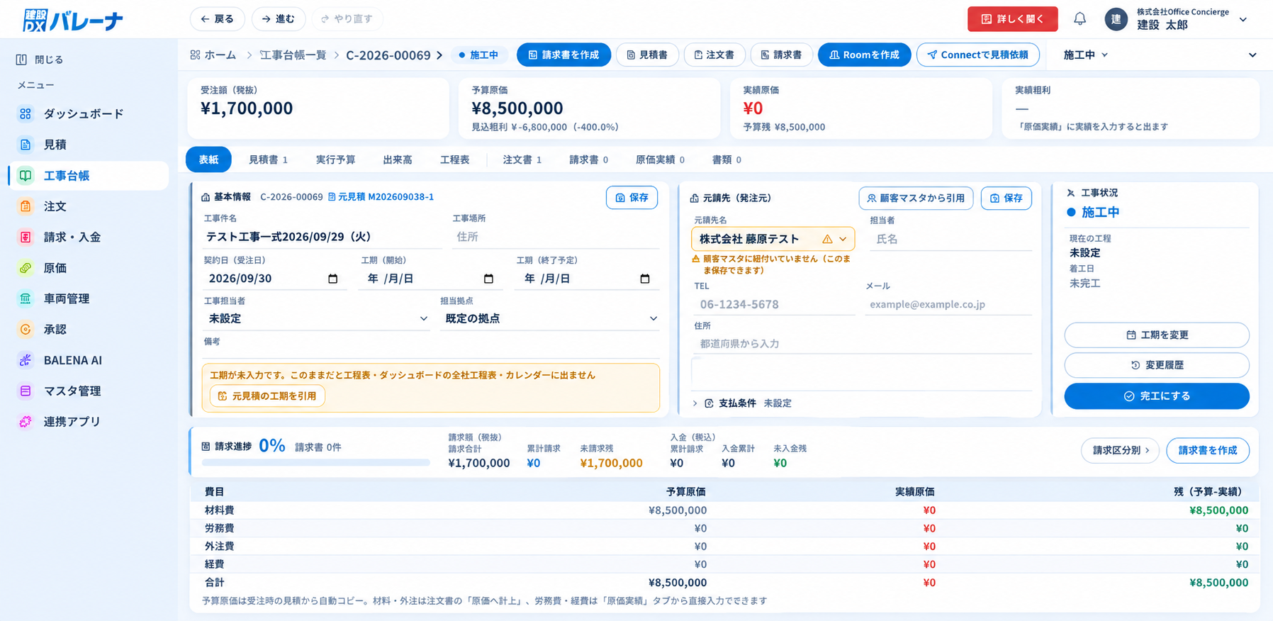Switch to the 原価実績 tab

click(x=660, y=160)
